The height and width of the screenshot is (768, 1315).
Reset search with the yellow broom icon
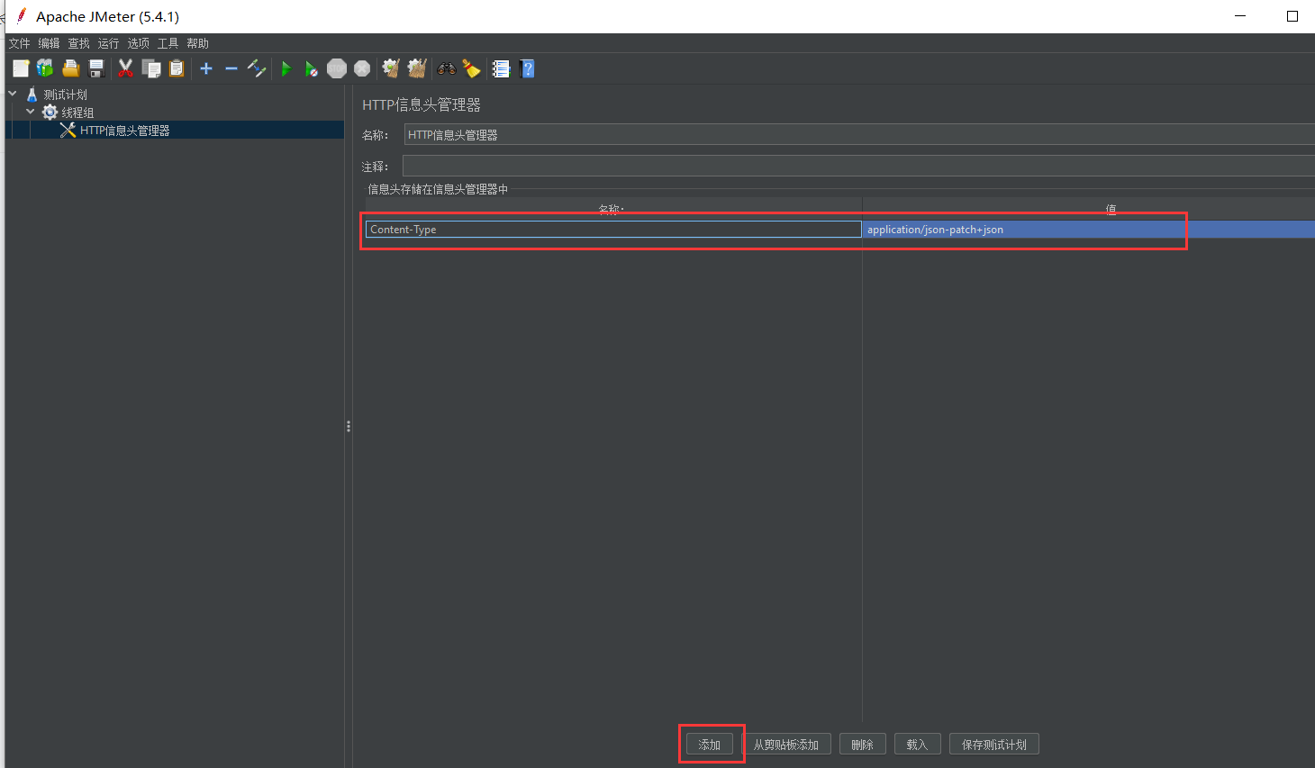[471, 68]
